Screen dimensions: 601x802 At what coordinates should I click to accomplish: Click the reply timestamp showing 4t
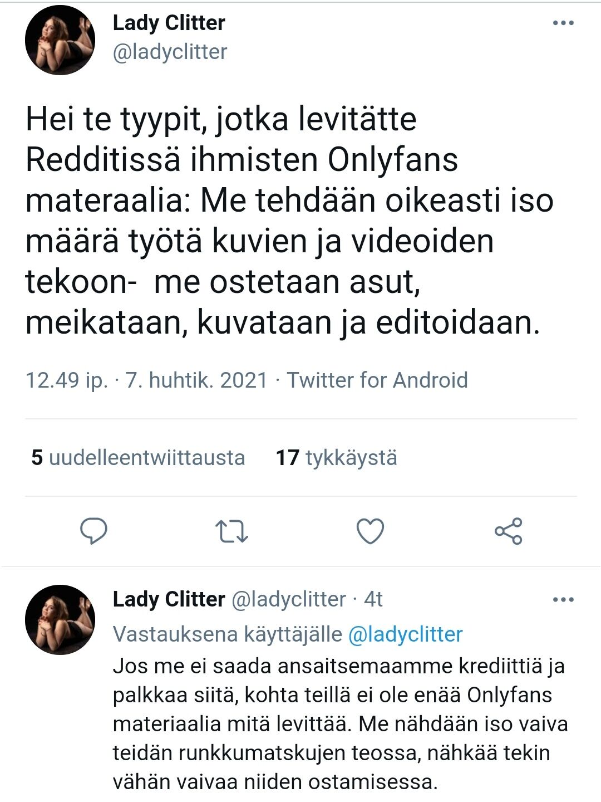(373, 600)
